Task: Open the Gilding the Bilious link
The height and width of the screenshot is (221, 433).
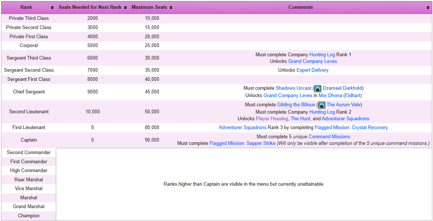Action: pos(296,105)
